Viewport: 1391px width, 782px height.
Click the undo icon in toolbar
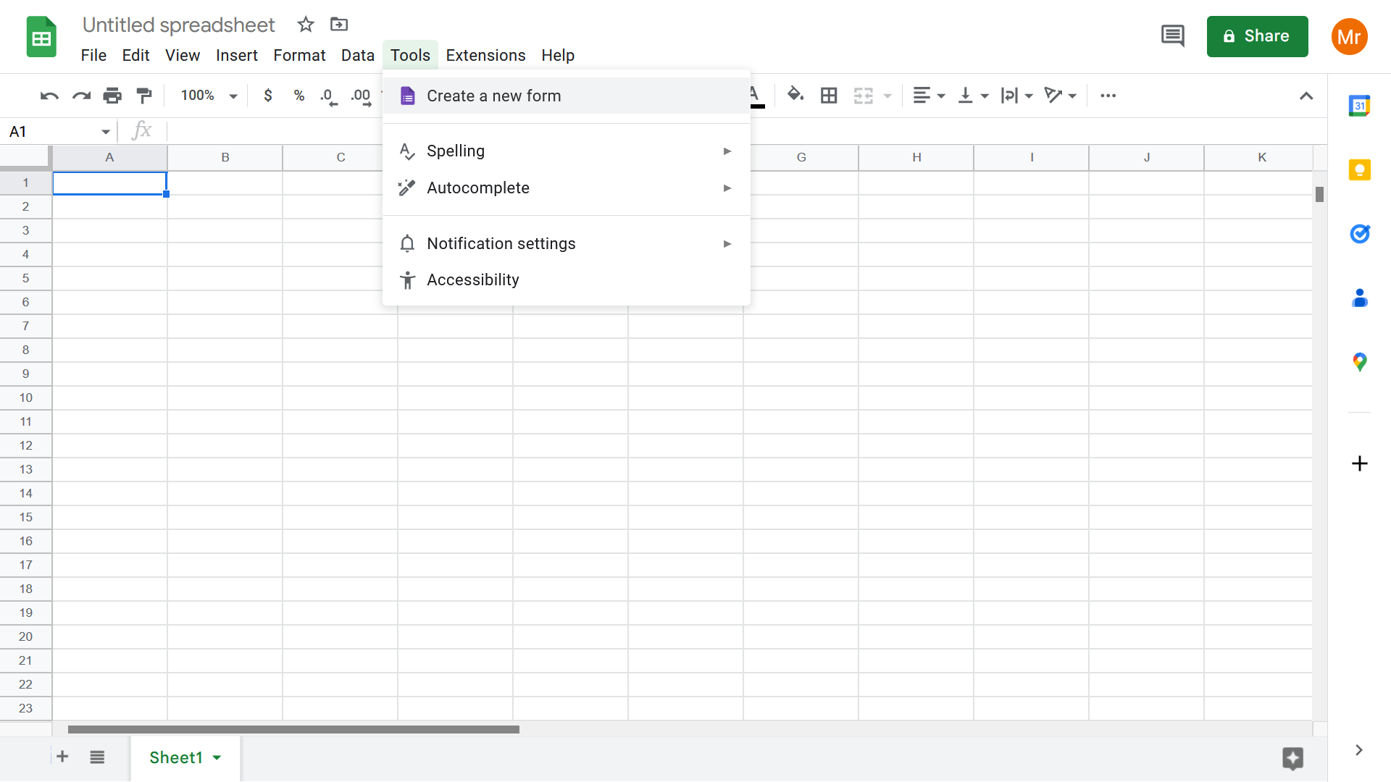(x=49, y=96)
